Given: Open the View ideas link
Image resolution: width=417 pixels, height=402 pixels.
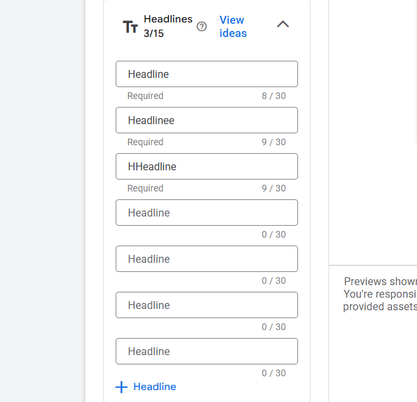Looking at the screenshot, I should (233, 26).
